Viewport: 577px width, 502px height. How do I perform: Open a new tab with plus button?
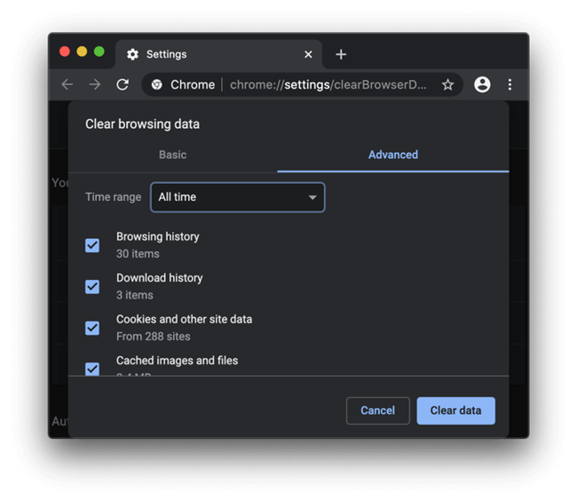pyautogui.click(x=341, y=54)
